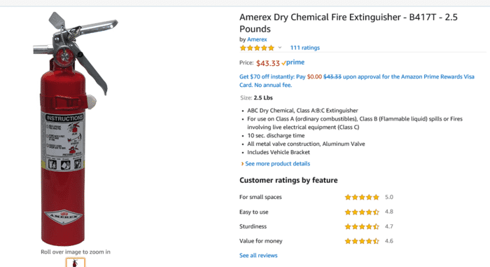Click the Customer ratings by feature heading
The image size is (490, 267).
click(x=288, y=180)
